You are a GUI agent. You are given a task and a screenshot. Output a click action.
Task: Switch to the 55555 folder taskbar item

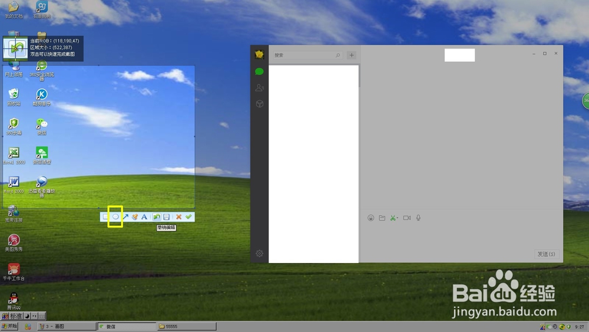tap(187, 326)
